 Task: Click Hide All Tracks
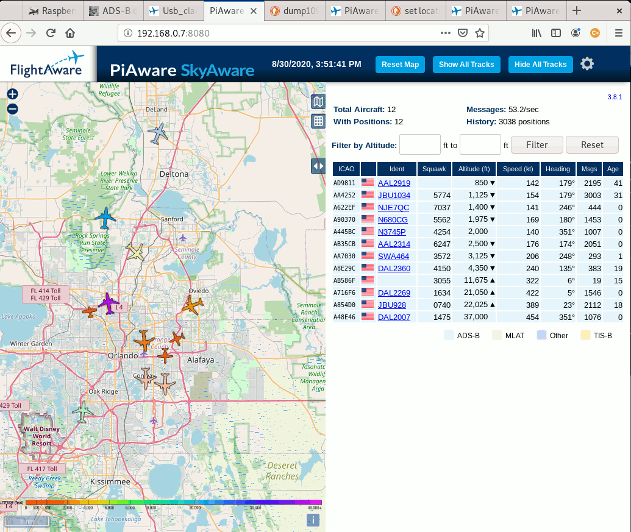point(540,65)
